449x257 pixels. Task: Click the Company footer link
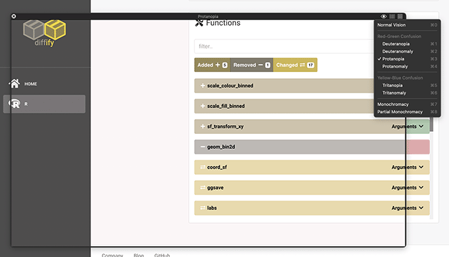112,255
